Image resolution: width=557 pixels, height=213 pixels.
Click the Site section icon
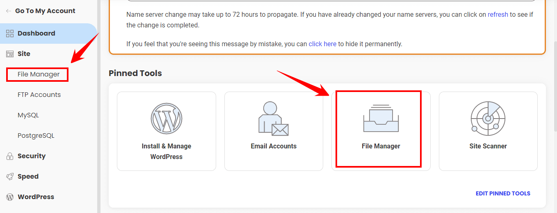[10, 54]
